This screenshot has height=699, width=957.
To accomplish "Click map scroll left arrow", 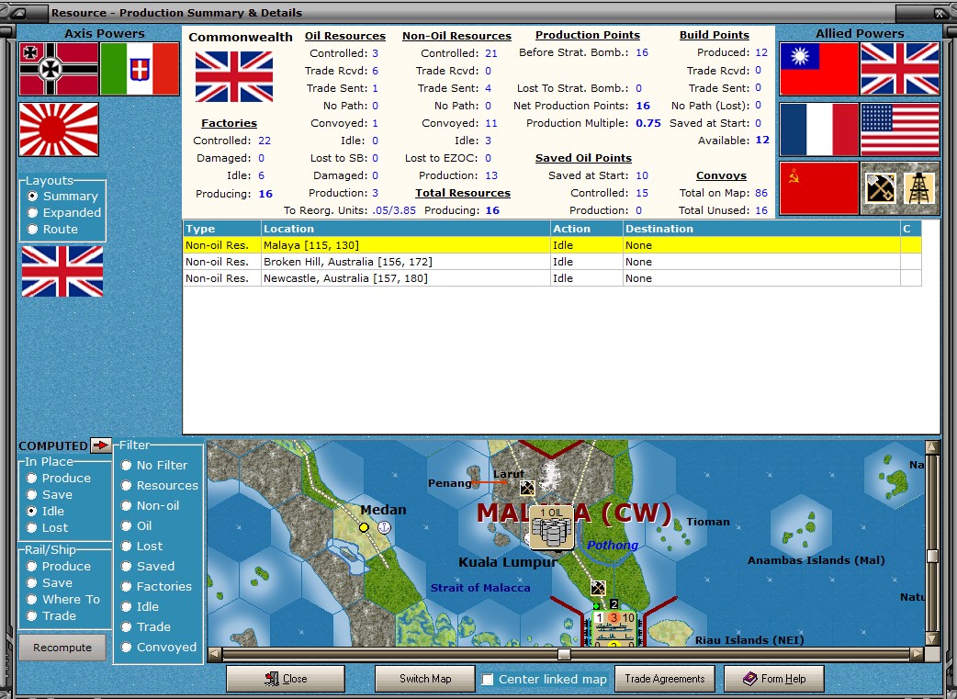I will point(214,654).
